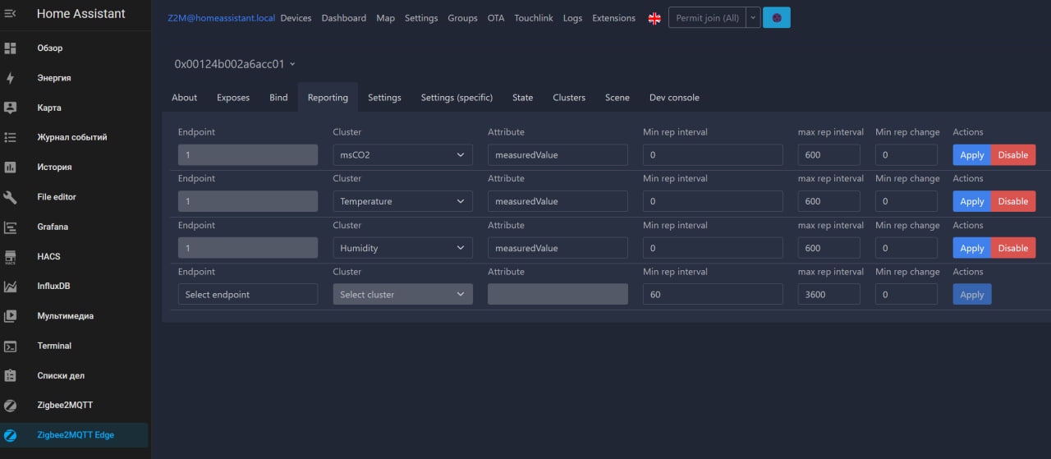Open the Энергия lightning icon in sidebar
The height and width of the screenshot is (459, 1051).
point(11,78)
